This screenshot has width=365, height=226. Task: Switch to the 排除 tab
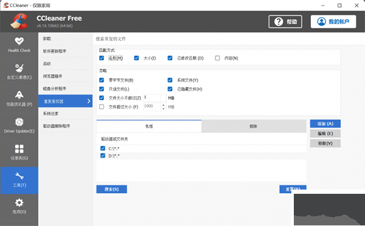pyautogui.click(x=254, y=126)
